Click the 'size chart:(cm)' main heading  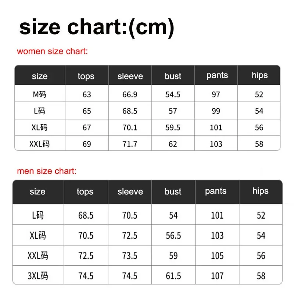coord(97,28)
